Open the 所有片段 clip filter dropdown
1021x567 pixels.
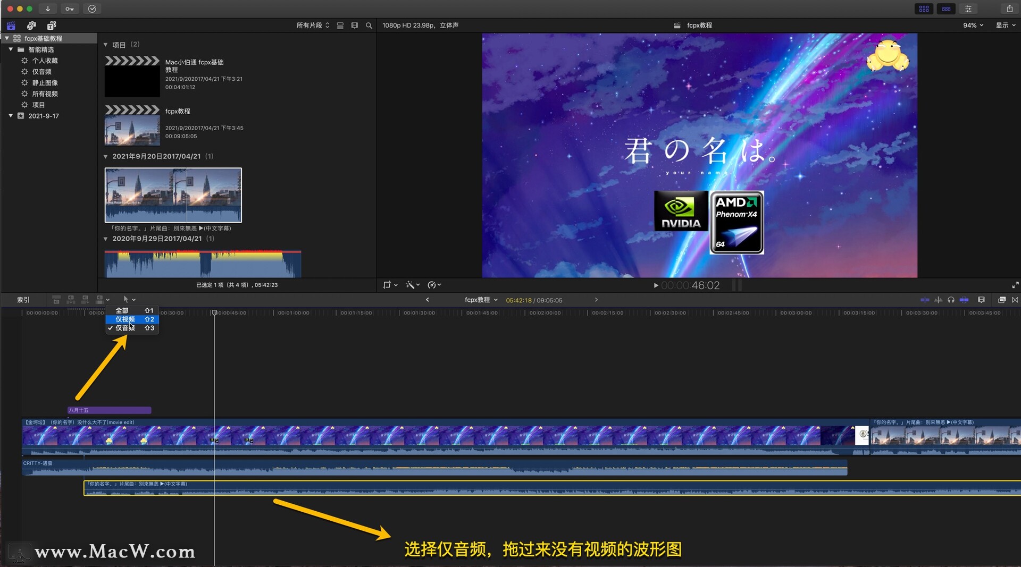313,26
